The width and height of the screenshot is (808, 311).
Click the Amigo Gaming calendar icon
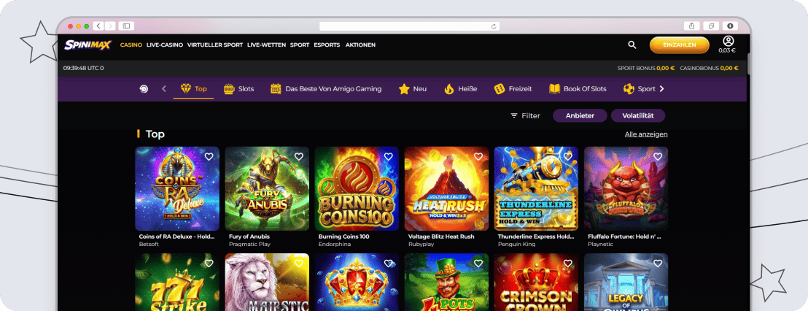[276, 89]
